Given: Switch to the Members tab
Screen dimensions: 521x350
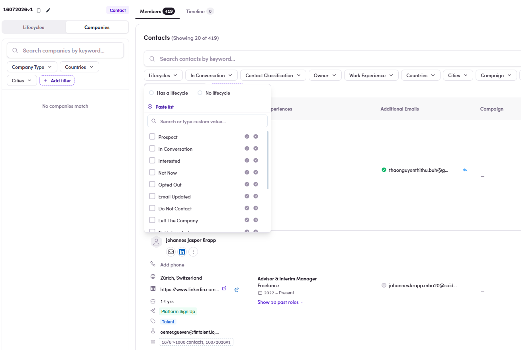Looking at the screenshot, I should click(x=157, y=11).
